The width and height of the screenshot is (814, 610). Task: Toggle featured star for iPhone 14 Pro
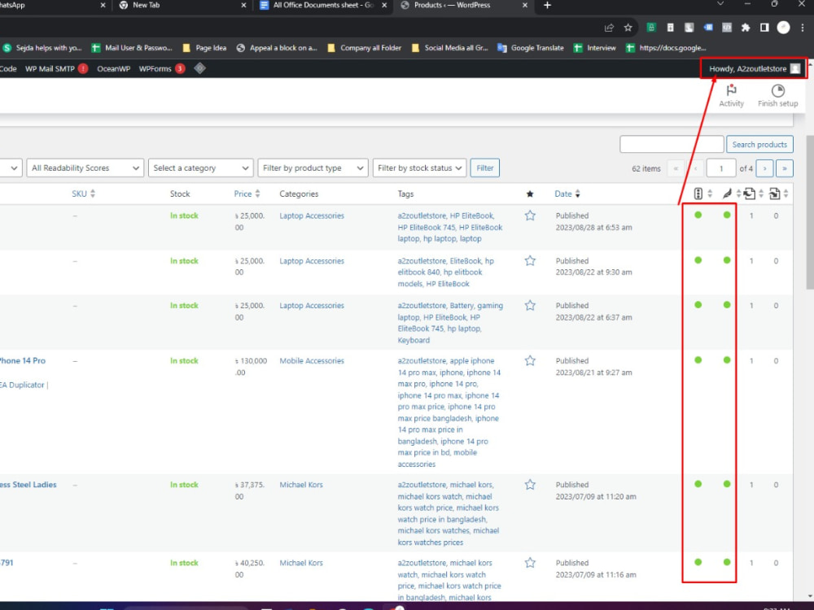click(530, 360)
